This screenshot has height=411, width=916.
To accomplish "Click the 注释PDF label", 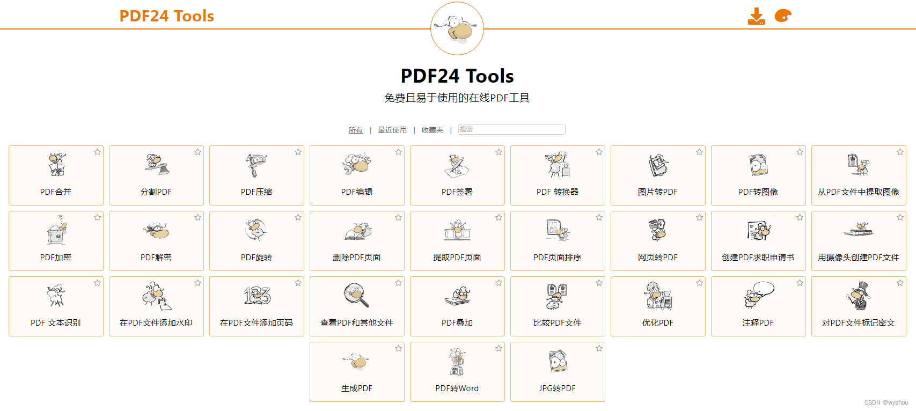I will 758,322.
